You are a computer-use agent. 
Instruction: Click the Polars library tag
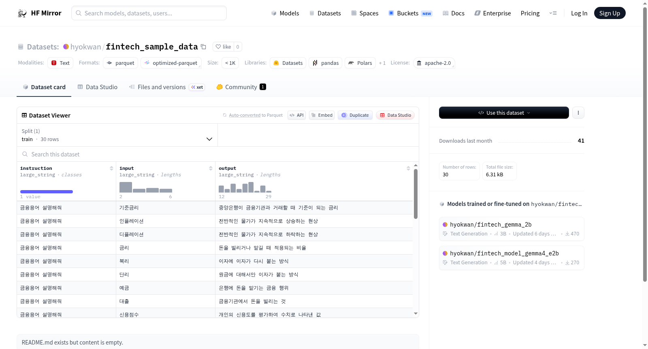pos(360,63)
